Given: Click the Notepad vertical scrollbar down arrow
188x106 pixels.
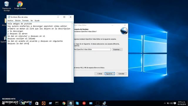Looking at the screenshot, I should point(72,81).
